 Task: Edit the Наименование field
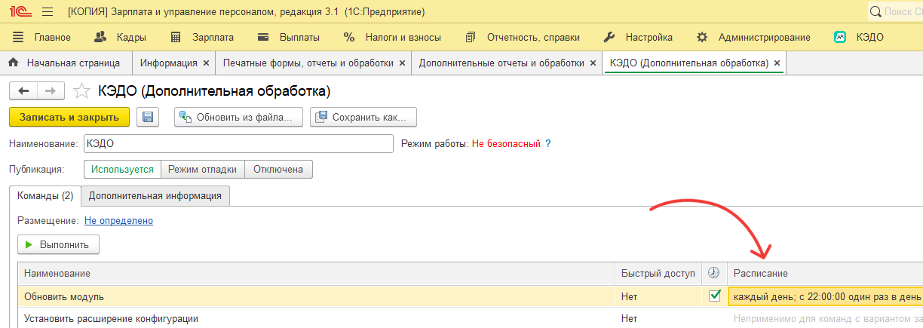tap(238, 143)
